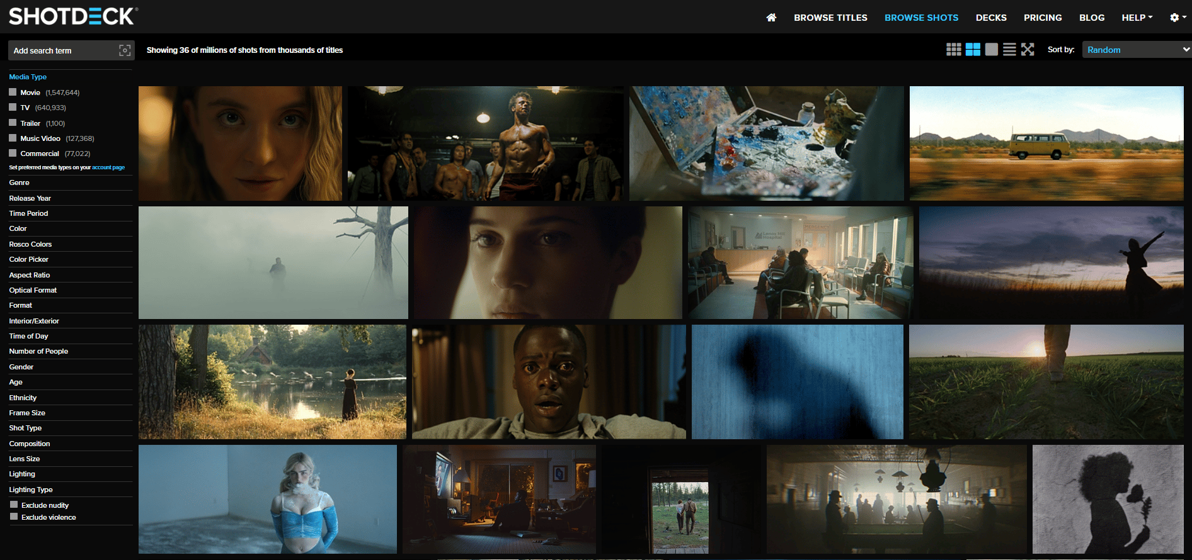Go to the home page via house icon
1192x560 pixels.
pyautogui.click(x=771, y=18)
